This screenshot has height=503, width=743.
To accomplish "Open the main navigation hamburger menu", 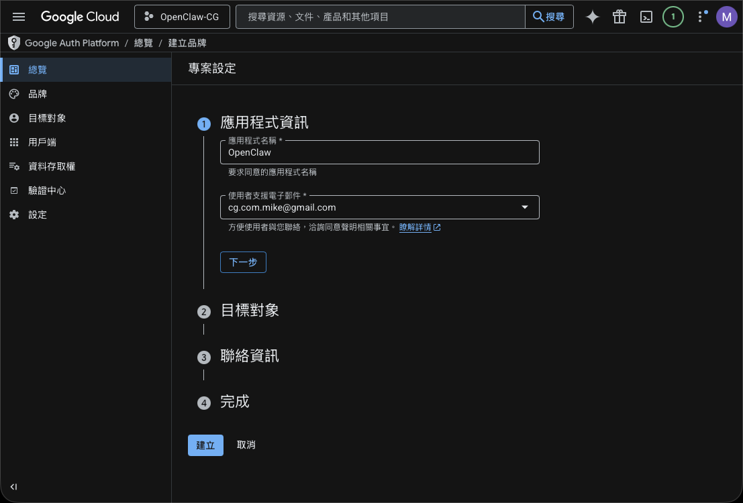I will pos(19,17).
